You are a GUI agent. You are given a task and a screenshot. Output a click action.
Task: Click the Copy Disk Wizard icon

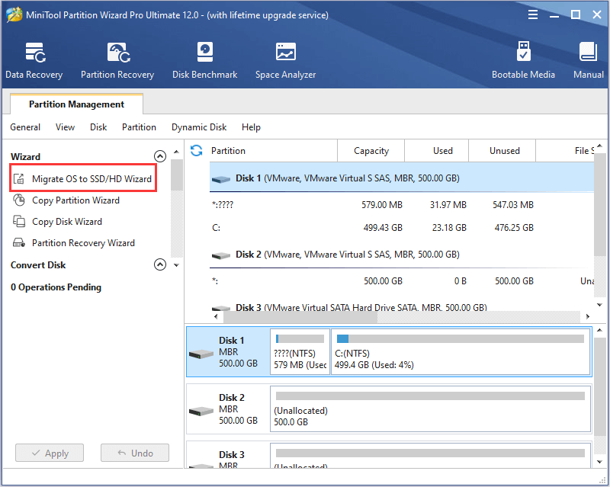click(x=18, y=221)
